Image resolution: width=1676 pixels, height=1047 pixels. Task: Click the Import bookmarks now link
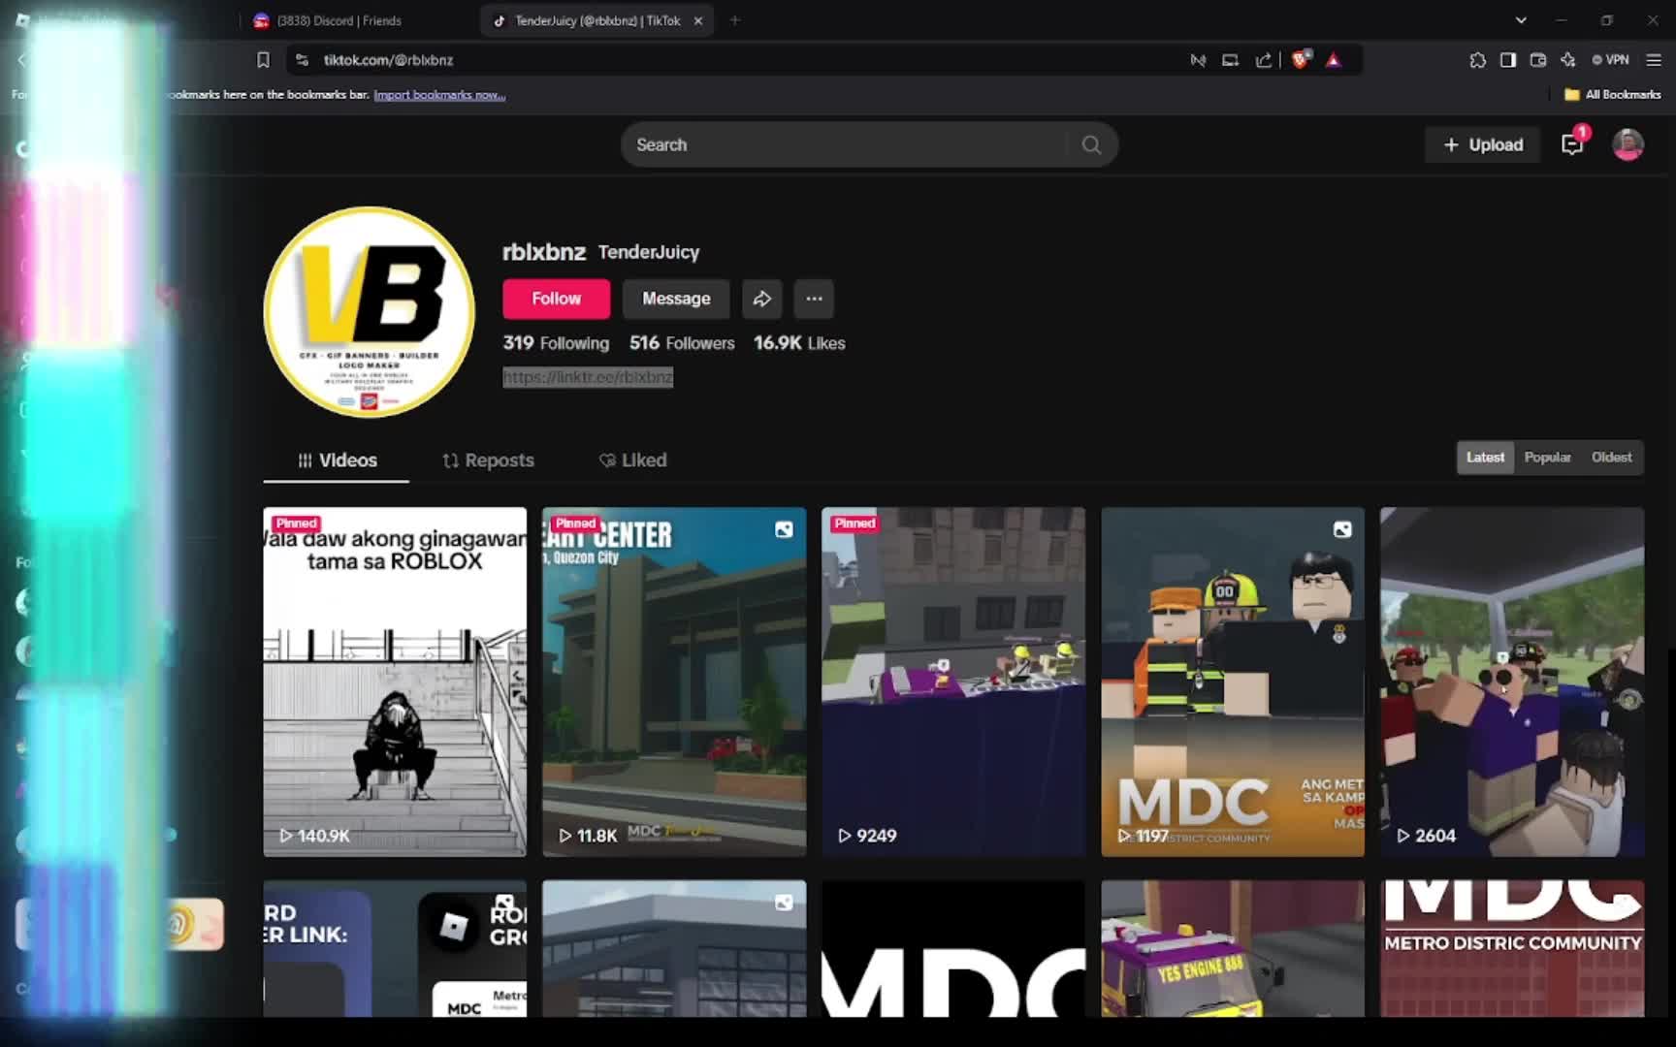[x=439, y=95]
